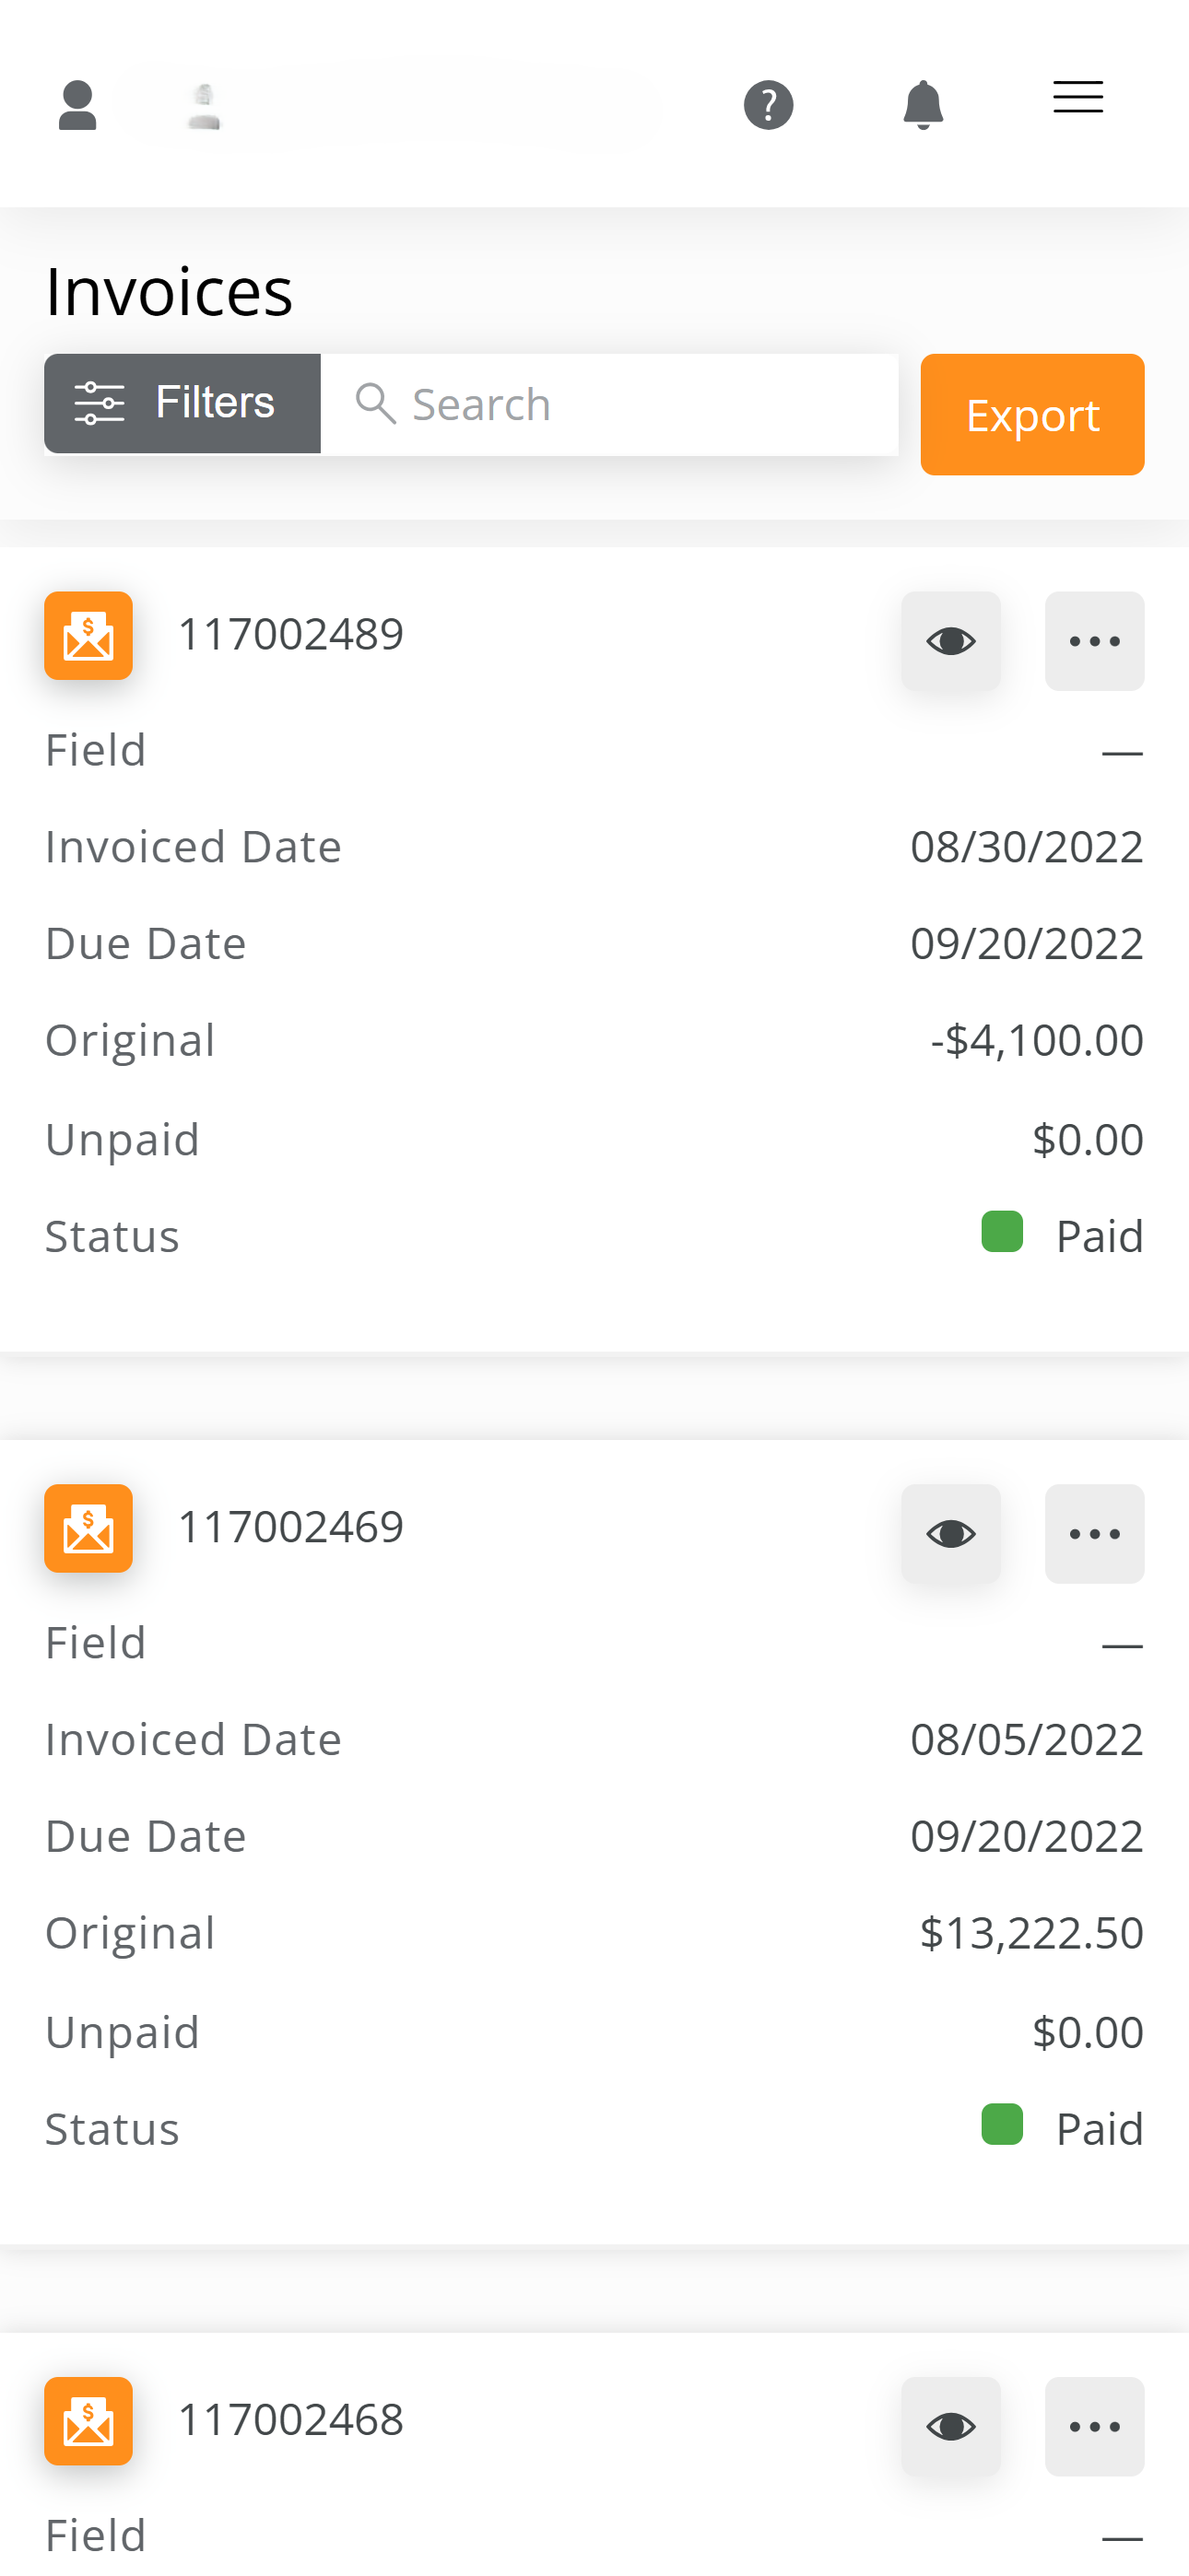1189x2576 pixels.
Task: Open the user profile icon
Action: (x=77, y=105)
